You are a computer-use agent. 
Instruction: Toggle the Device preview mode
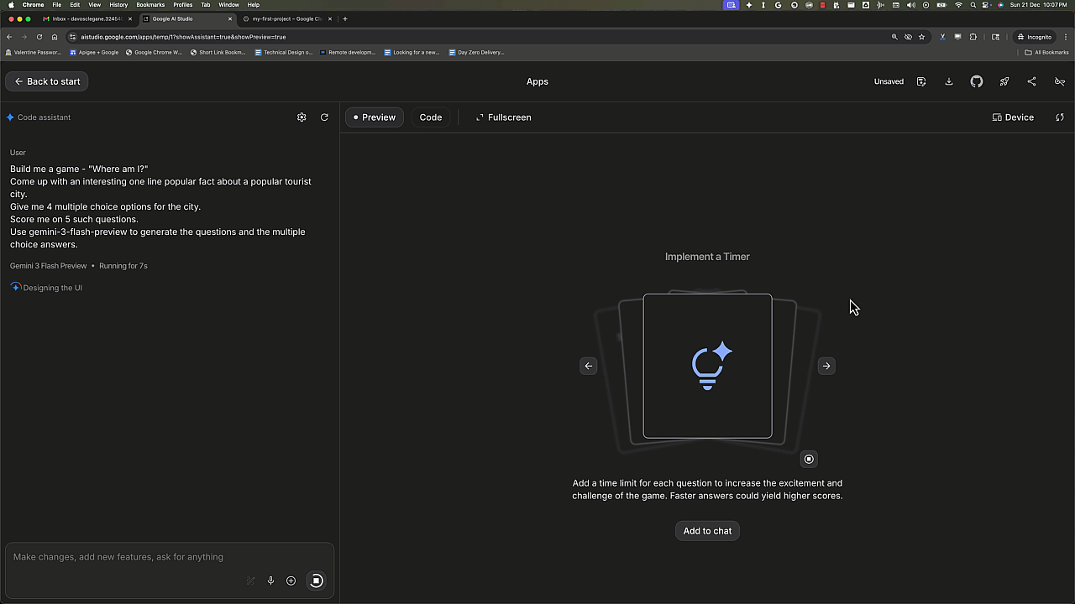tap(1013, 117)
